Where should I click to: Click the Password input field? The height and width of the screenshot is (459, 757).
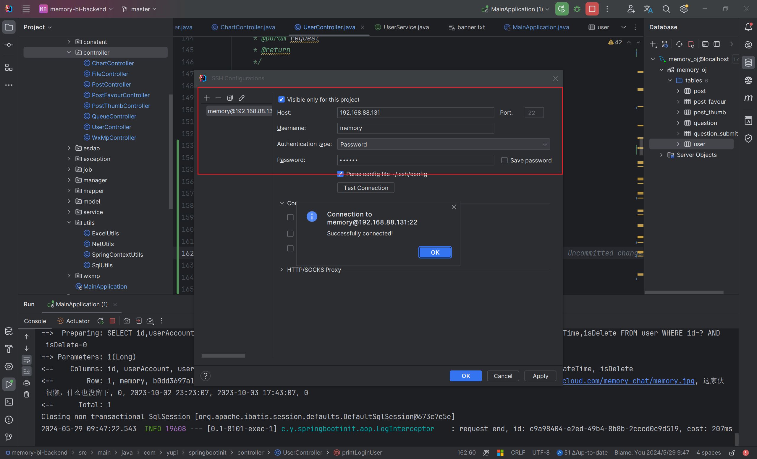pyautogui.click(x=415, y=160)
